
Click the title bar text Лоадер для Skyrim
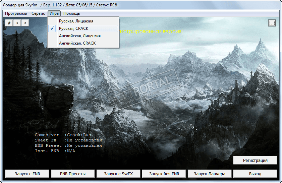20,5
